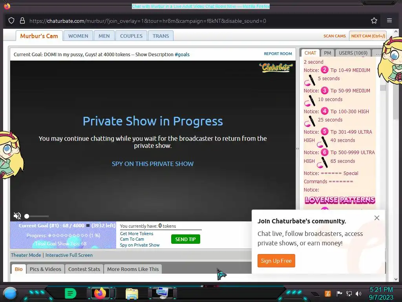Viewport: 402px width, 302px height.
Task: Click the pink number 2 tip level badge
Action: click(x=324, y=70)
